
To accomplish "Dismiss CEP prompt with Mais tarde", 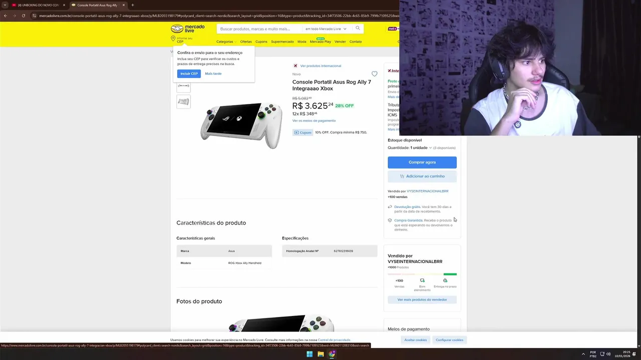I will point(213,73).
